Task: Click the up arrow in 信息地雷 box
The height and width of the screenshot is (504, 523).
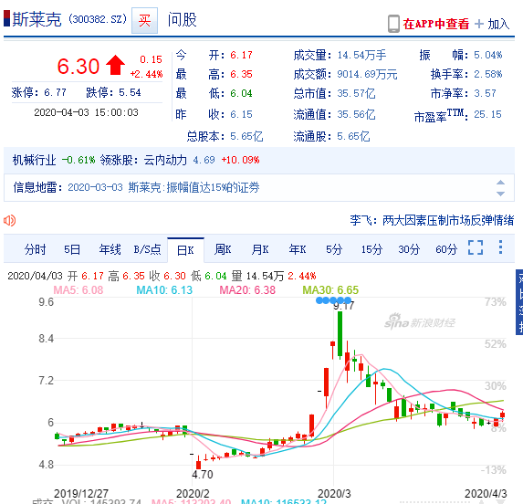Action: pos(500,183)
